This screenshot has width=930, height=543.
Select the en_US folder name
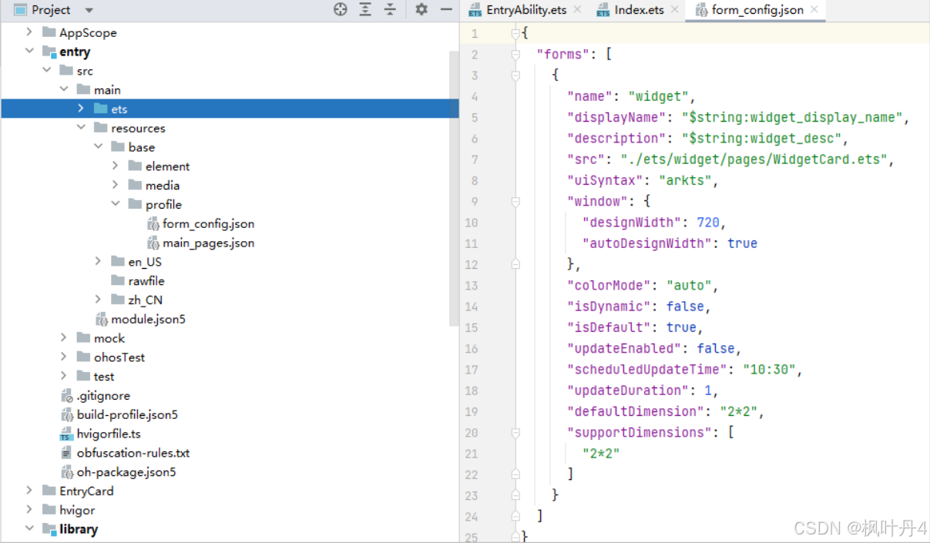pos(145,263)
